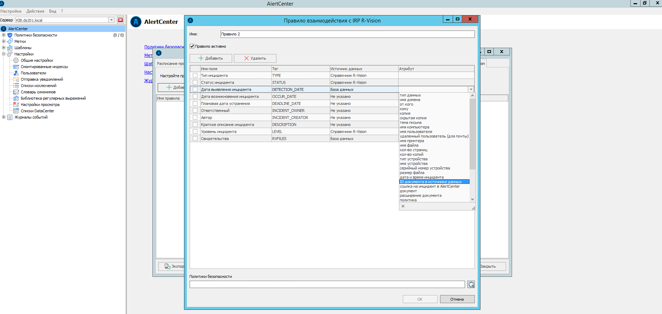Click the Журналы событий journal icon
The height and width of the screenshot is (314, 662).
[x=10, y=117]
